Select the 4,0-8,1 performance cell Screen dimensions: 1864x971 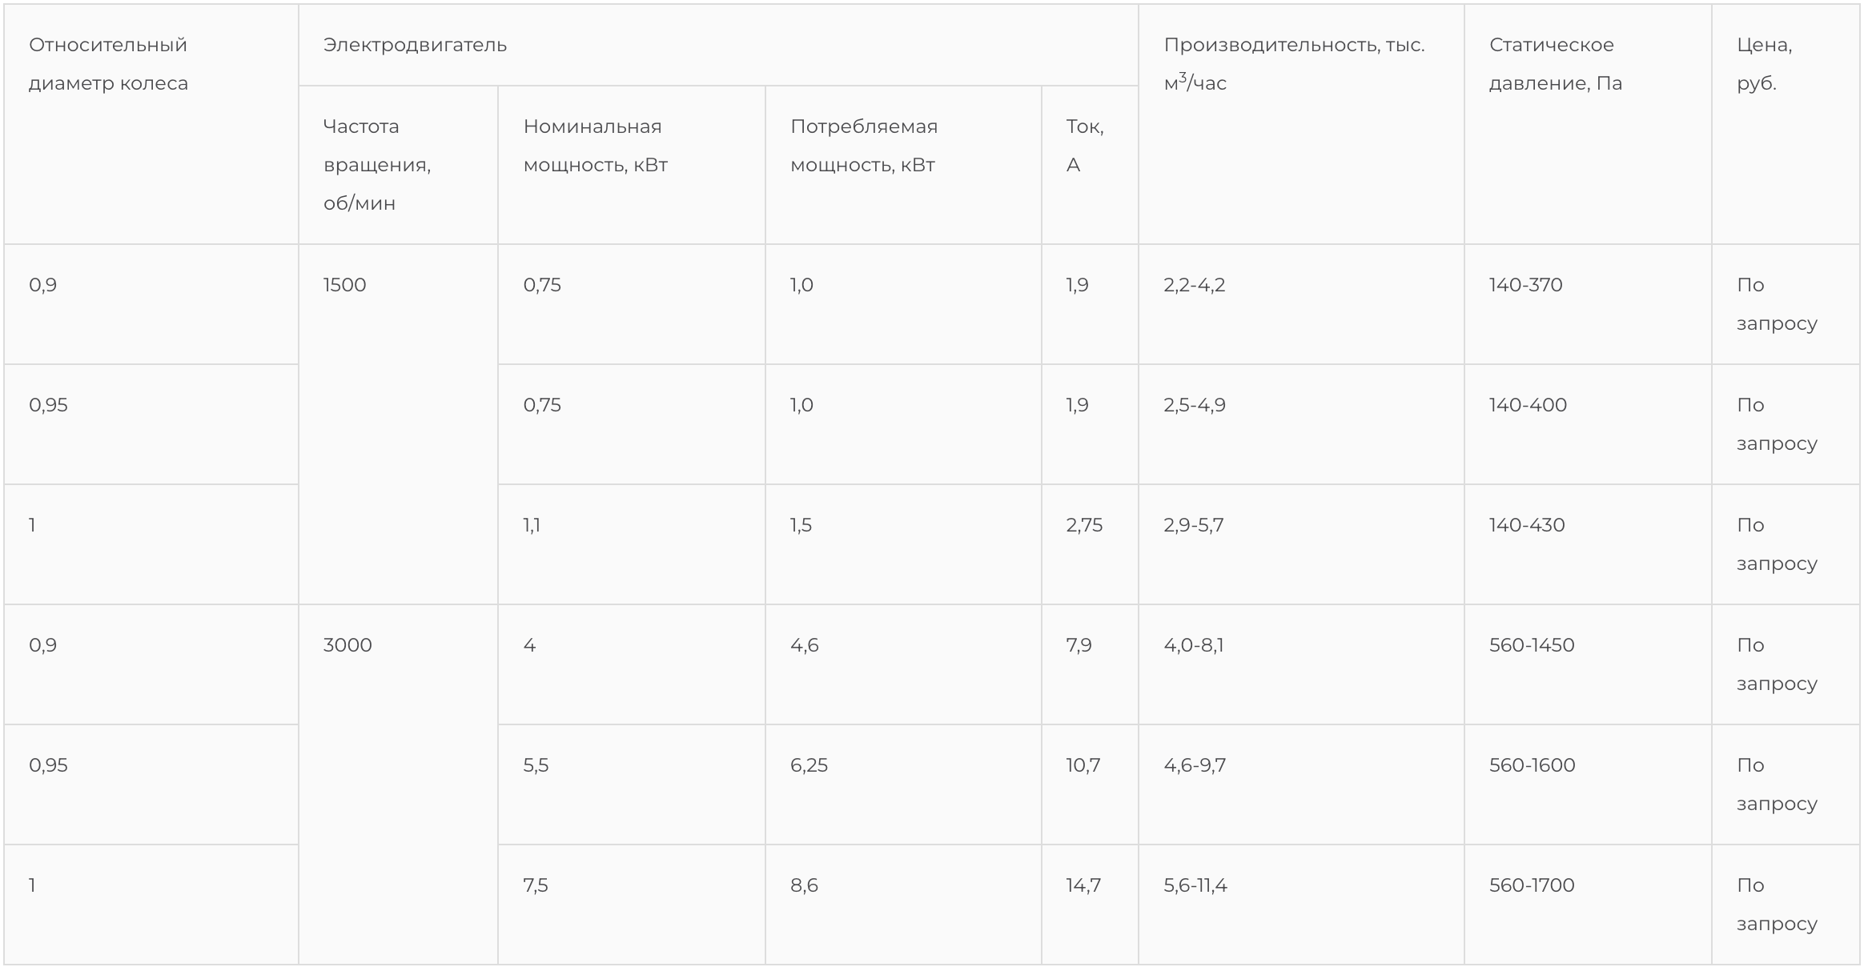tap(1193, 645)
